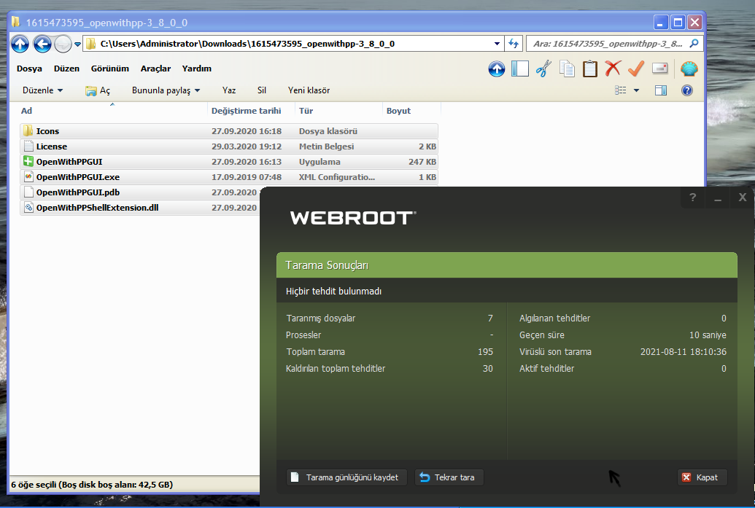The height and width of the screenshot is (508, 755).
Task: Select the OpenWithPPGUI.exe config file
Action: coord(229,177)
